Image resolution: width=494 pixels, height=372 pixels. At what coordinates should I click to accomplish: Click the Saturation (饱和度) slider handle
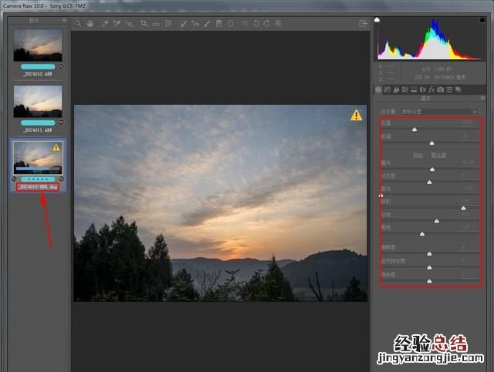click(x=429, y=281)
